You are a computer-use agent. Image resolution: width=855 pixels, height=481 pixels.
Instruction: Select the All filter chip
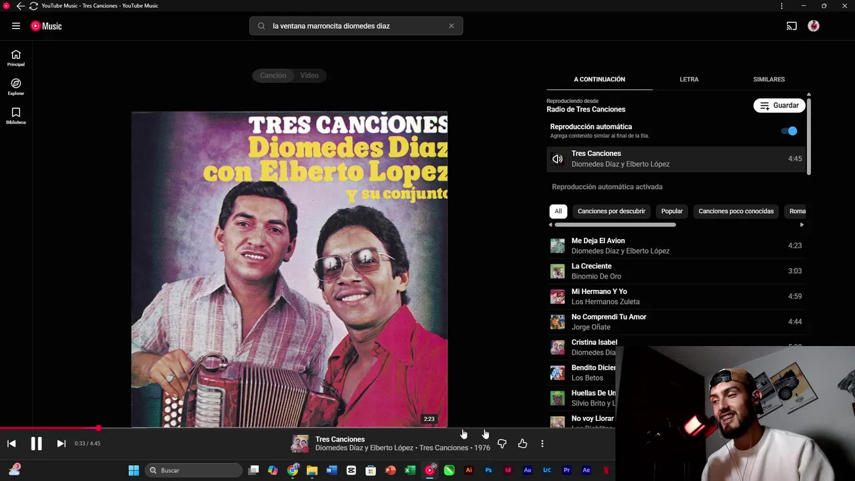click(558, 211)
